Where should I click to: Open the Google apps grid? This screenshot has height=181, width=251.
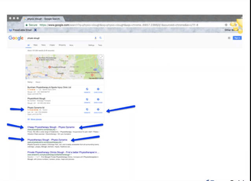(x=229, y=38)
